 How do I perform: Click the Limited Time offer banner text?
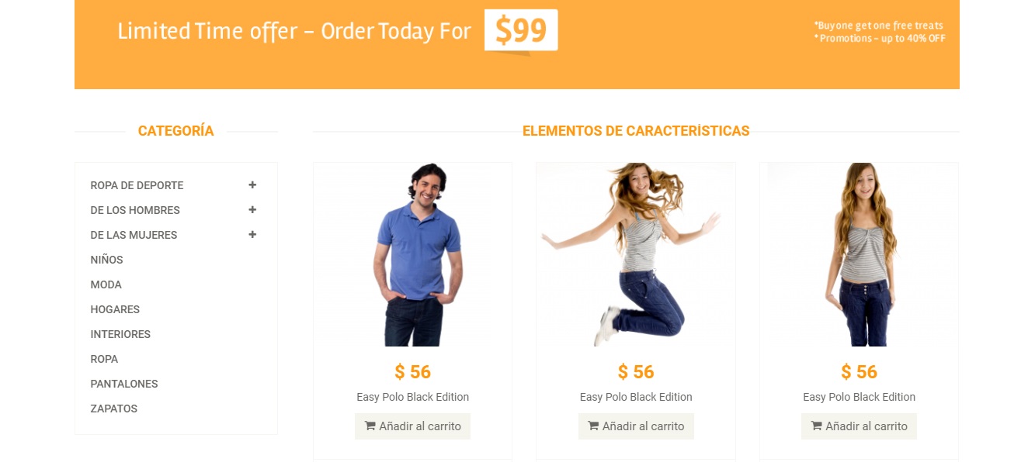pos(293,31)
